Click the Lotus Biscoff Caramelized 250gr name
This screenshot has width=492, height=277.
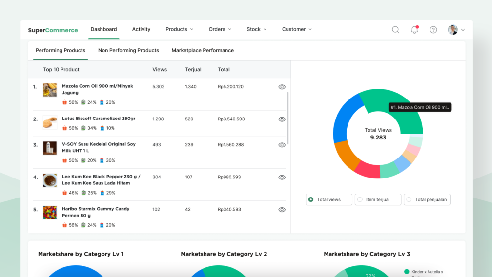pos(99,119)
